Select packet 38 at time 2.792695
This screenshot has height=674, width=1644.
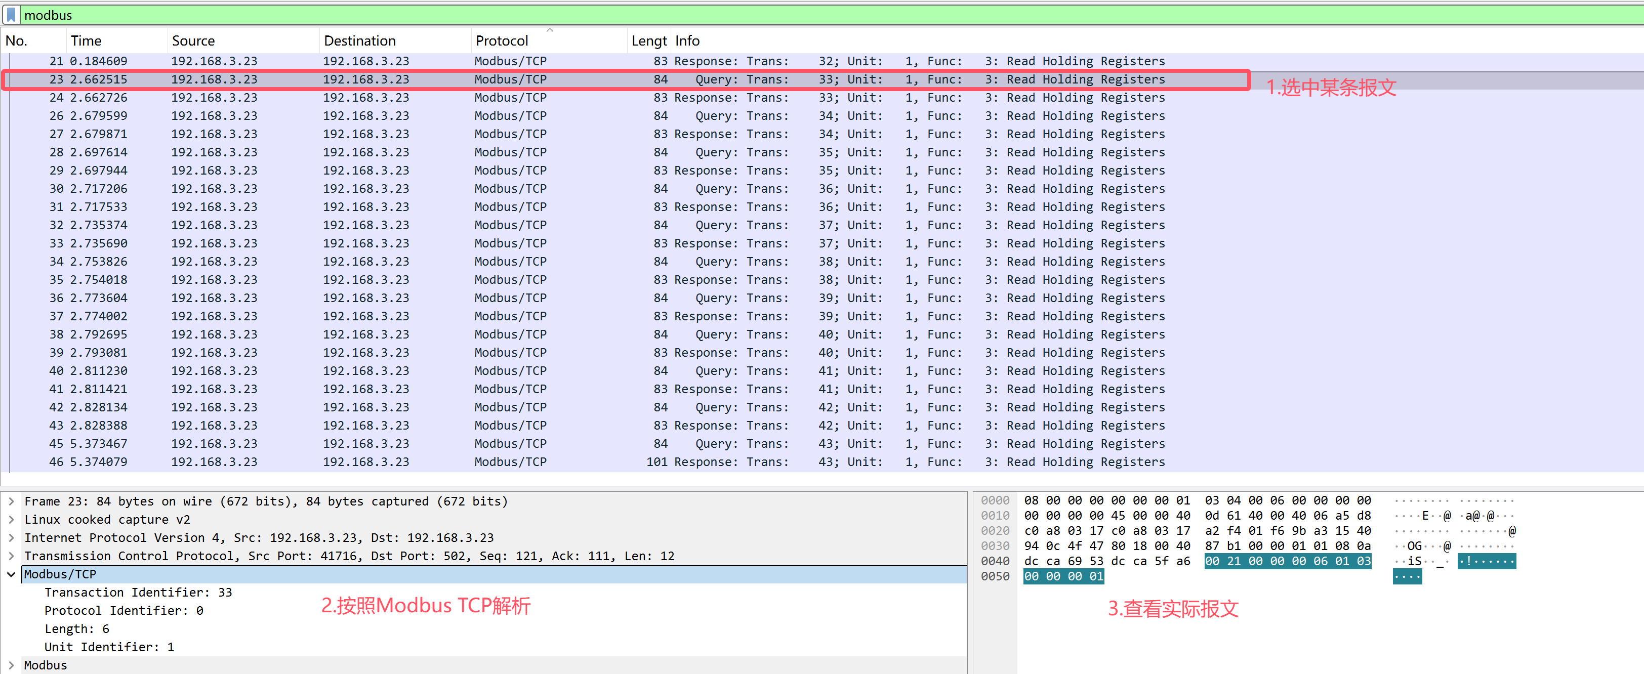pyautogui.click(x=822, y=334)
